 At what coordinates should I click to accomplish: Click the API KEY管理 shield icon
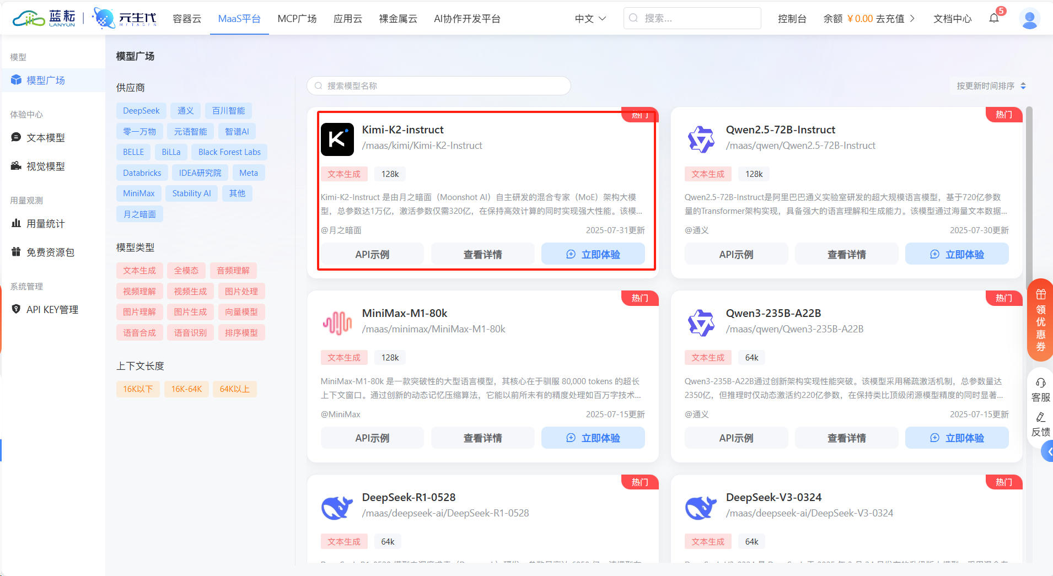pyautogui.click(x=16, y=309)
